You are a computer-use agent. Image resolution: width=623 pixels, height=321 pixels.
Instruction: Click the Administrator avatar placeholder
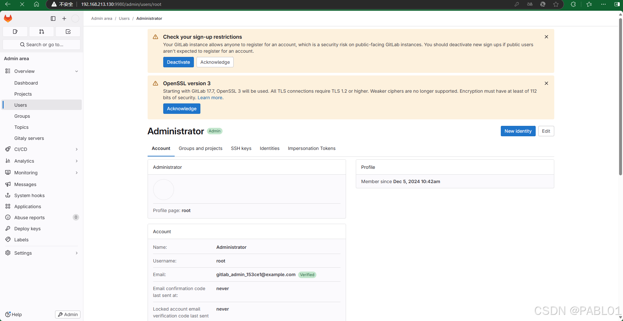coord(164,190)
